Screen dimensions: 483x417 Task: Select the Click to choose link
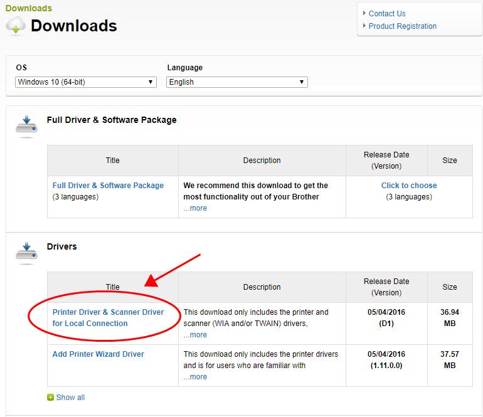[409, 186]
